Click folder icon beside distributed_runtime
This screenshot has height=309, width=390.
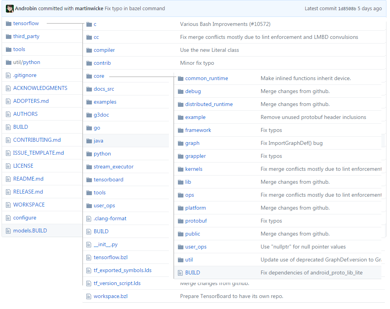coord(181,104)
